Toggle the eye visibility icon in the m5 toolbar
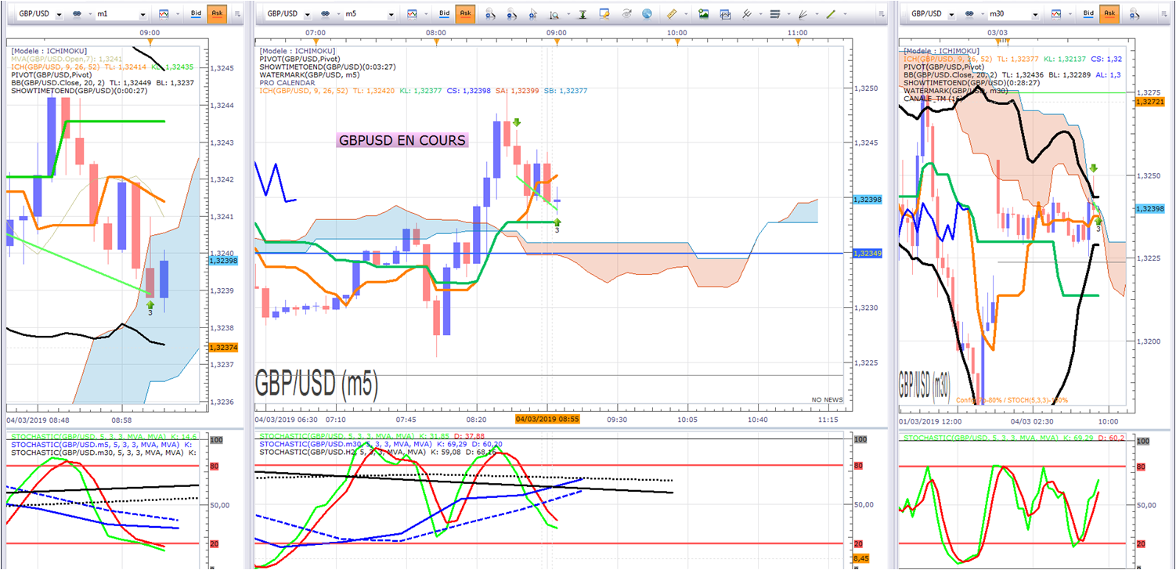Screen dimensions: 1176x570 tap(626, 13)
